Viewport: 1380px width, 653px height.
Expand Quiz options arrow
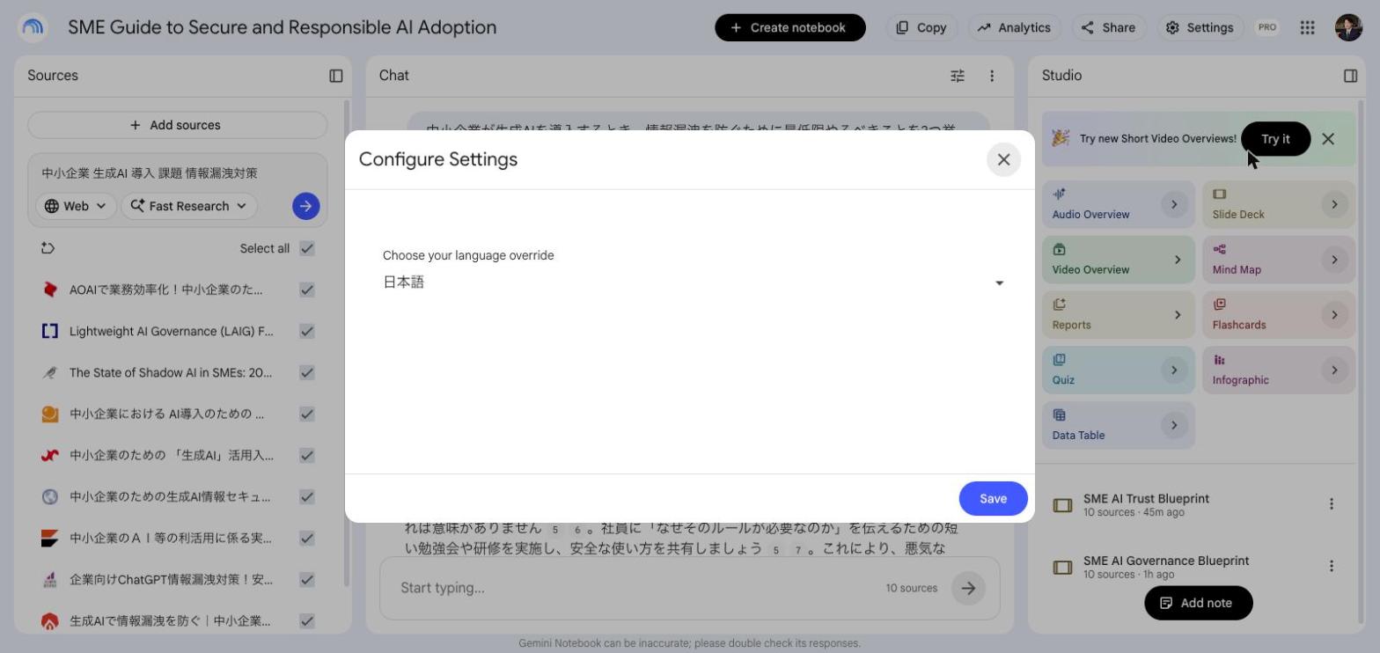1174,371
